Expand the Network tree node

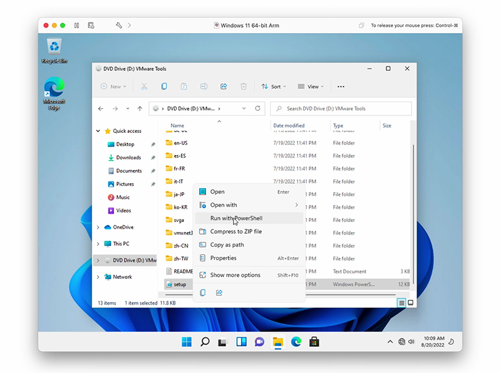98,277
